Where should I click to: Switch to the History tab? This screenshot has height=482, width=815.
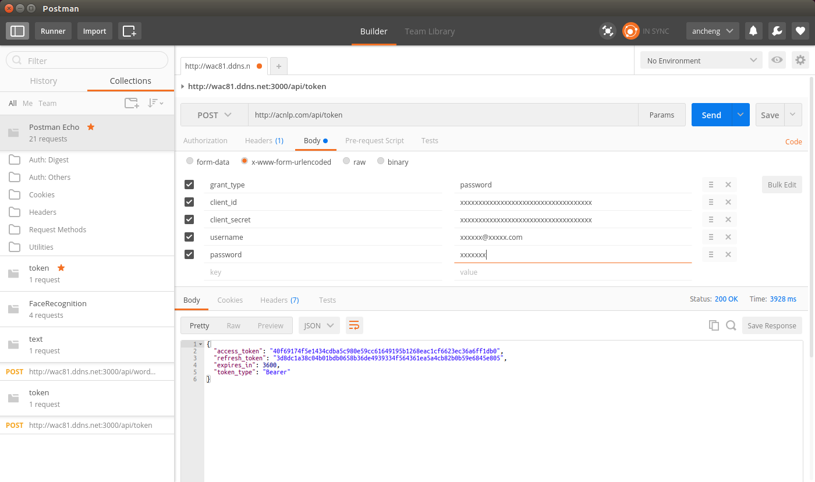(x=44, y=81)
